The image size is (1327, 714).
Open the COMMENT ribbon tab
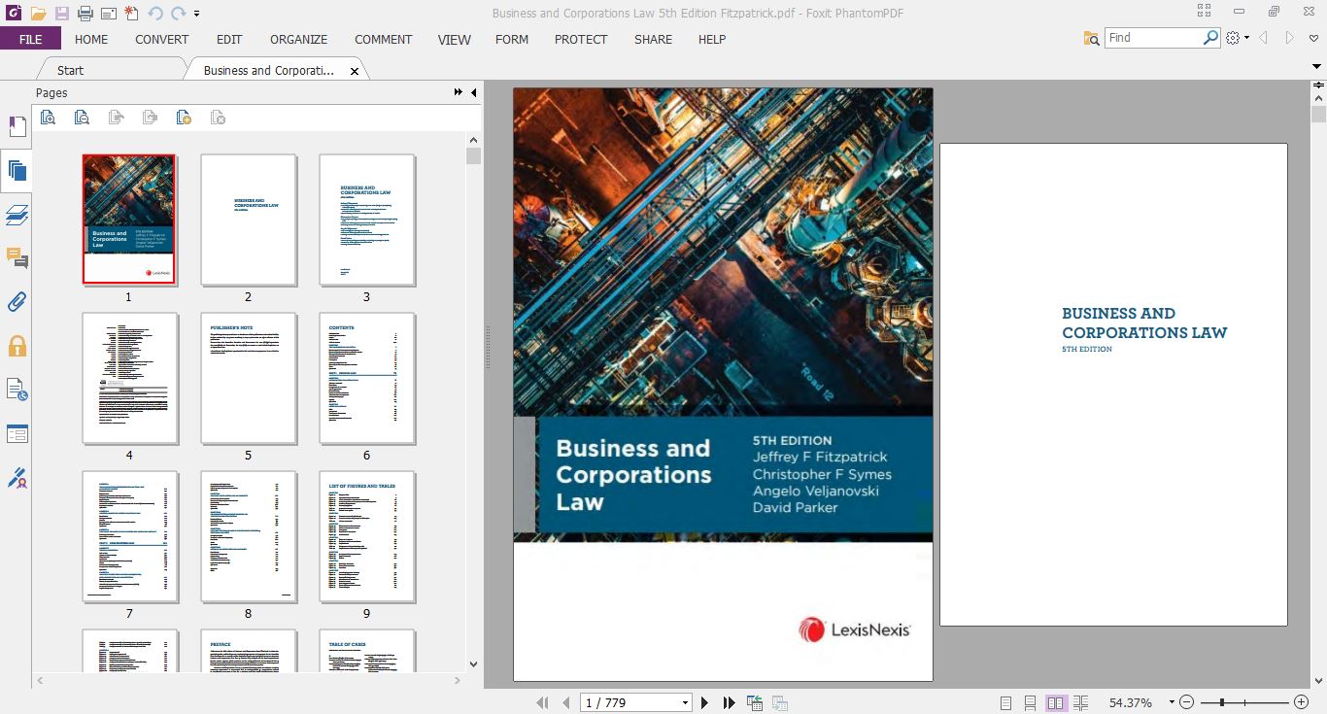click(383, 39)
